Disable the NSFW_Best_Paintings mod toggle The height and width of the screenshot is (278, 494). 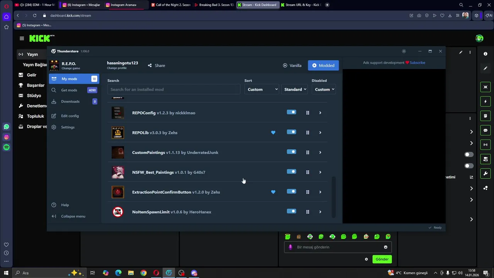(291, 171)
